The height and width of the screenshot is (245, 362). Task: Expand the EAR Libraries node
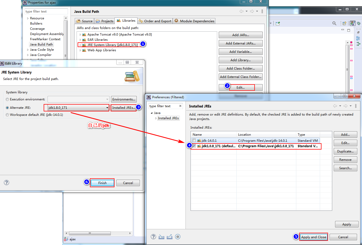(x=80, y=40)
